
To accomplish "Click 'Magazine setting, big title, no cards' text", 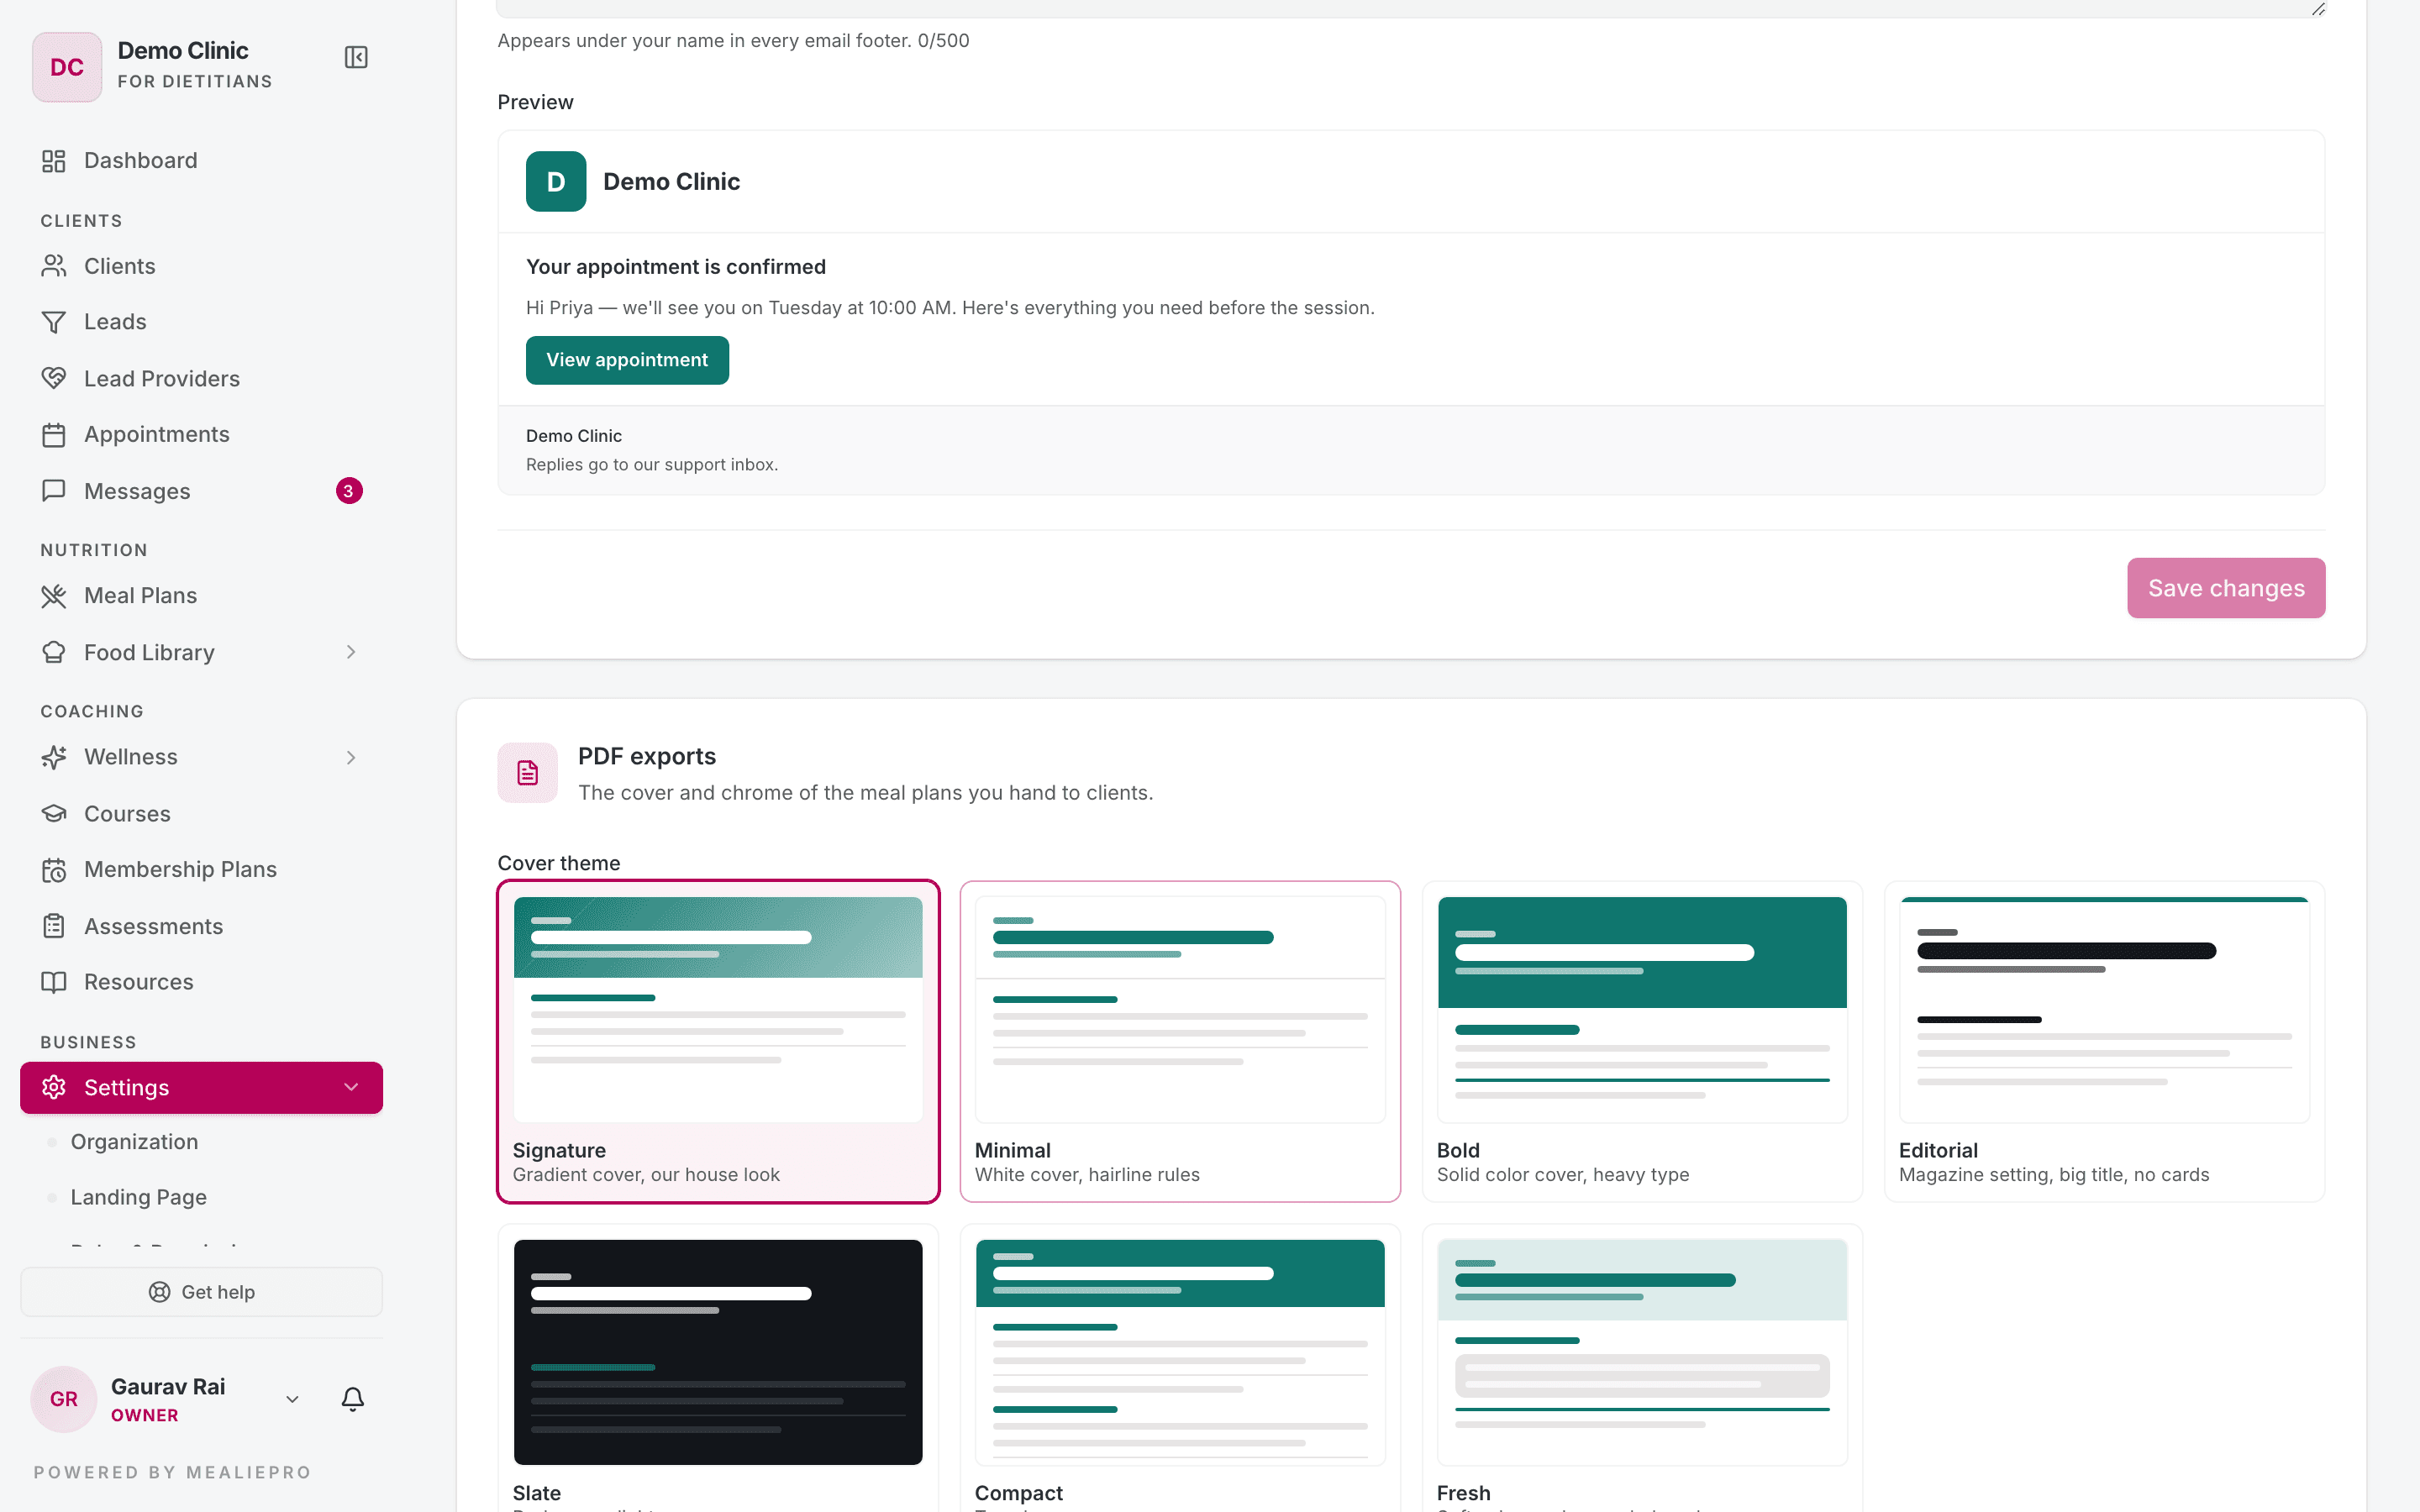I will pyautogui.click(x=2054, y=1175).
